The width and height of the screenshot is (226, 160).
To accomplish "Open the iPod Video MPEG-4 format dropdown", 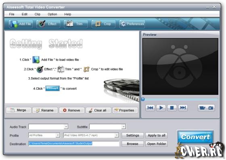I will pyautogui.click(x=91, y=135).
